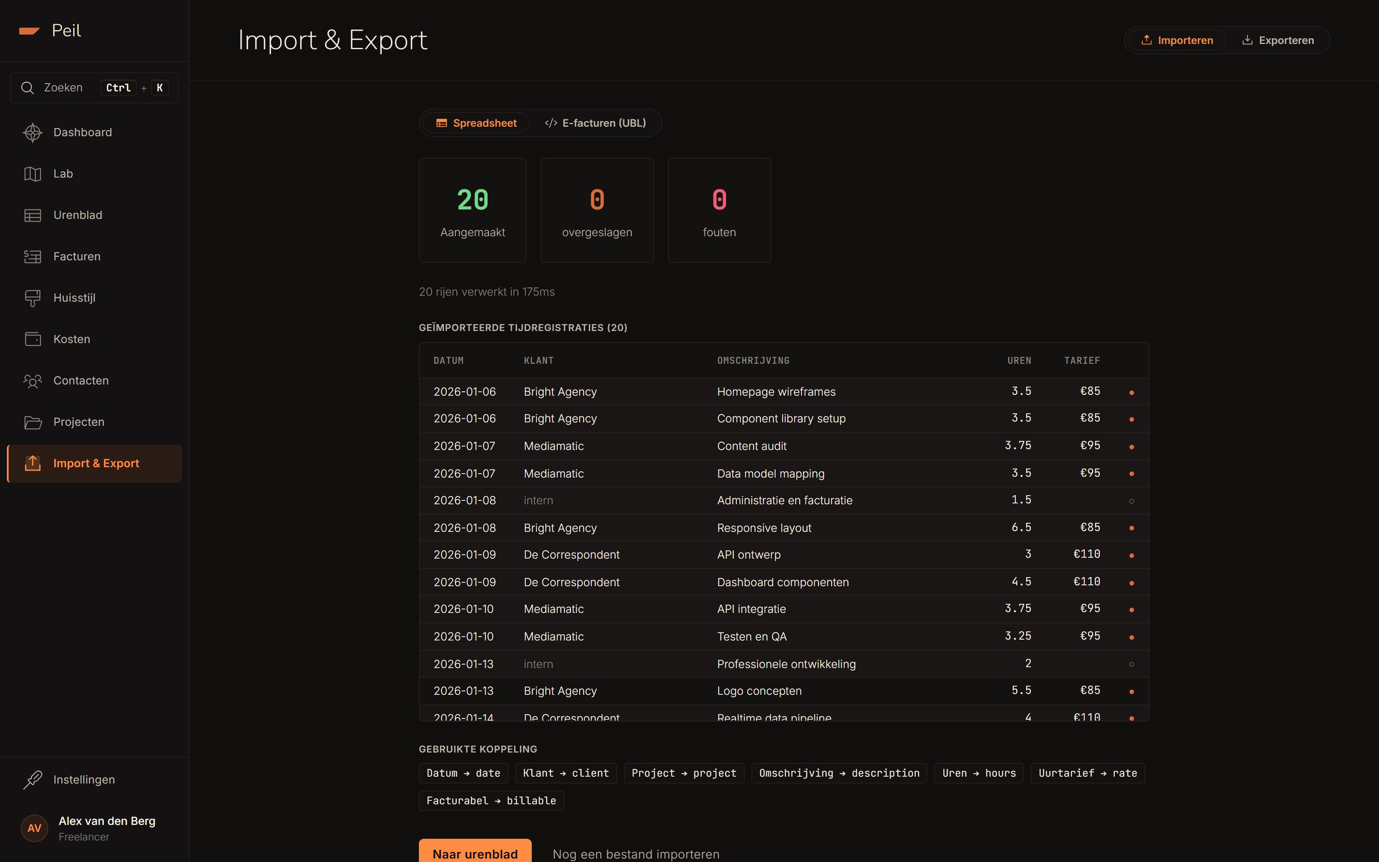
Task: Click Project → project mapping chip
Action: [x=684, y=773]
